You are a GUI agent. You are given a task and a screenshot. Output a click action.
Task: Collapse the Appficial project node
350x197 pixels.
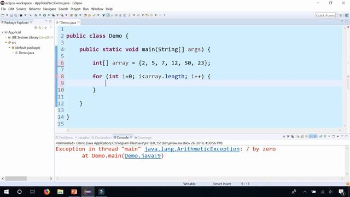pyautogui.click(x=2, y=32)
